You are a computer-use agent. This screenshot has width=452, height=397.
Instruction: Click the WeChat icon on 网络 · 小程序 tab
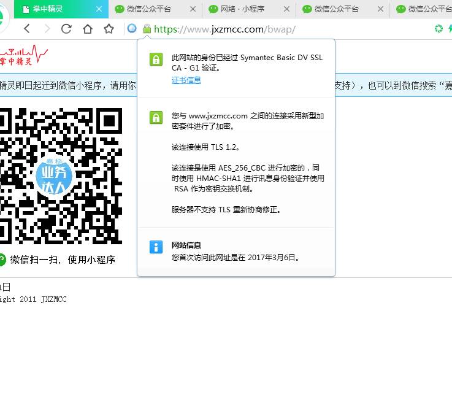213,9
